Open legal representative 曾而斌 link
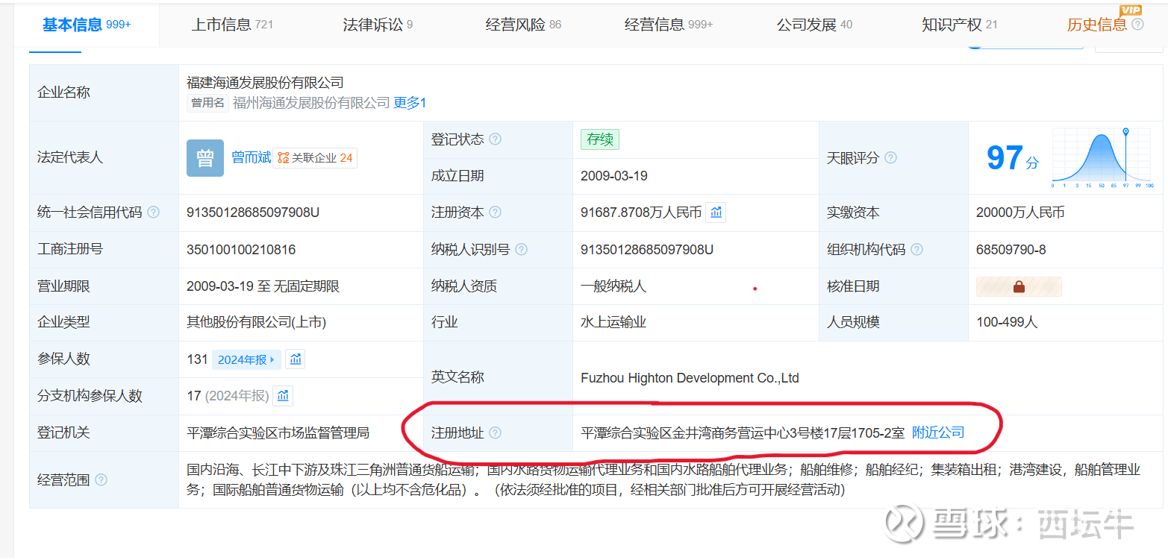Screen dimensions: 1168x560 [x=251, y=158]
